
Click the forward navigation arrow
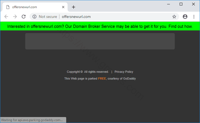point(15,17)
